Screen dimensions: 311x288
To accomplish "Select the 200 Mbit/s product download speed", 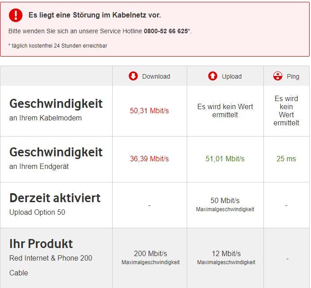I will point(150,253).
